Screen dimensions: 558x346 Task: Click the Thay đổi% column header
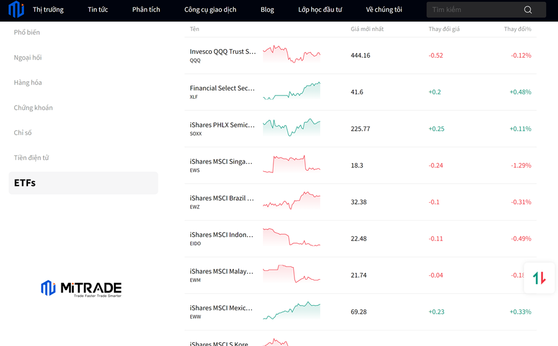pos(517,29)
